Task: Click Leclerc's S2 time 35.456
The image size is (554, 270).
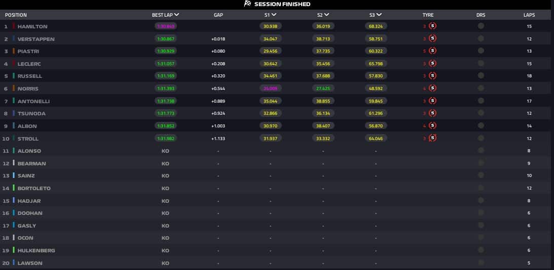Action: pos(323,64)
